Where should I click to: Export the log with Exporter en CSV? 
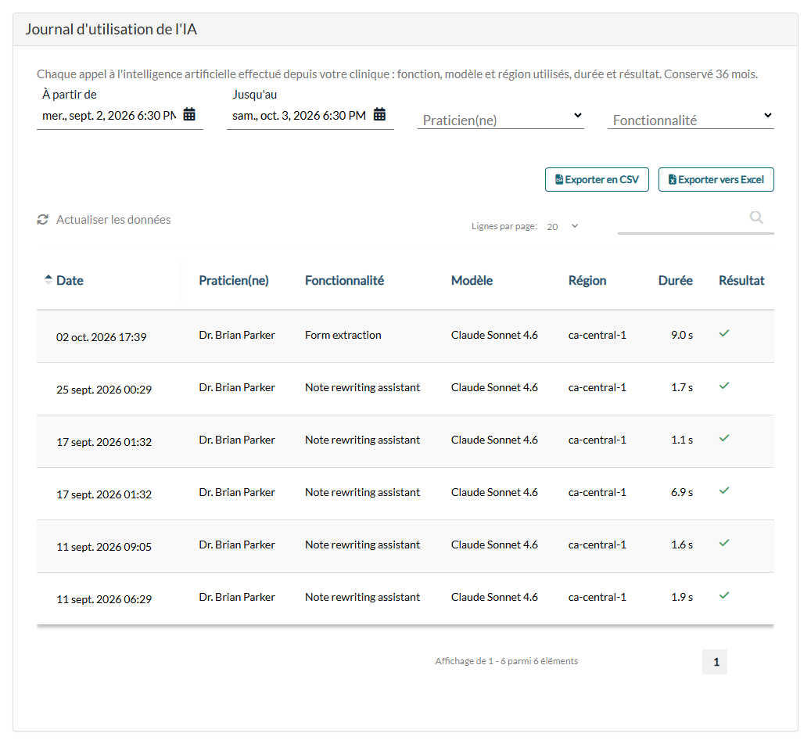pos(597,179)
